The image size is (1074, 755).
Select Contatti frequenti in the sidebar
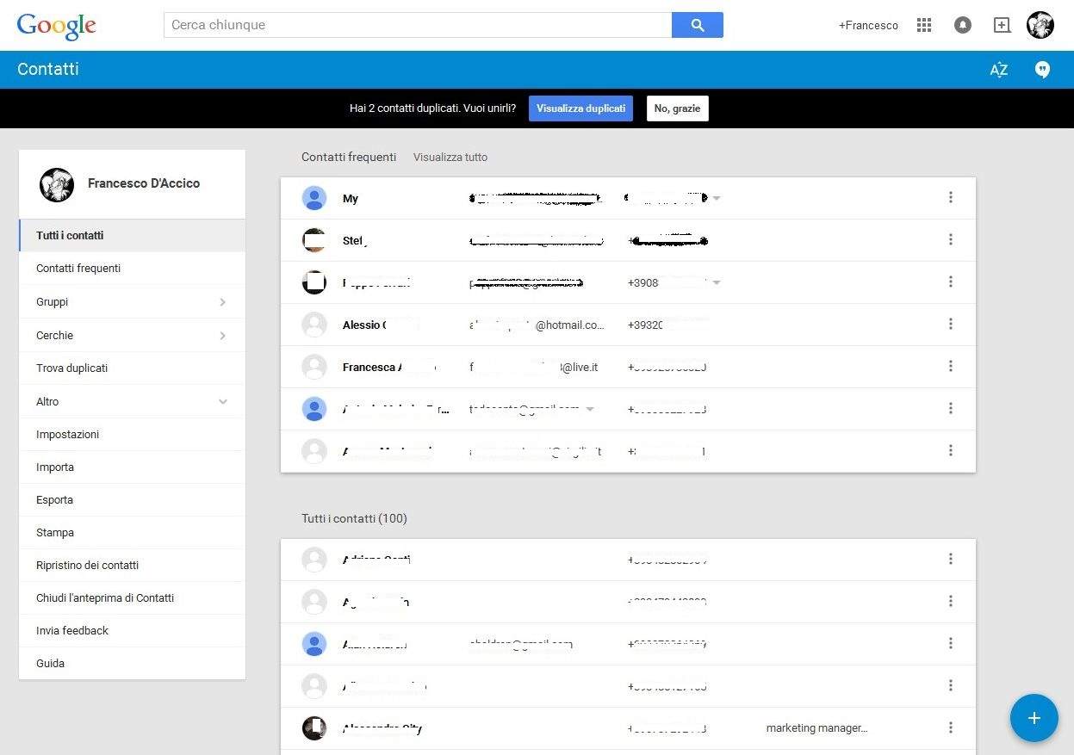coord(78,269)
